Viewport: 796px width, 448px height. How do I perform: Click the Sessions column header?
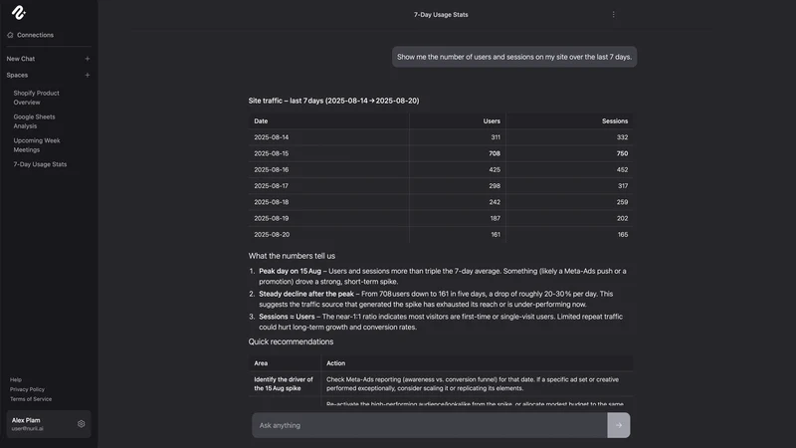[x=615, y=120]
